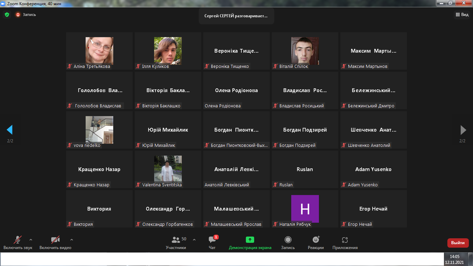Viewport: 473px width, 266px height.
Task: Leave the meeting with Выйти button
Action: [x=458, y=243]
